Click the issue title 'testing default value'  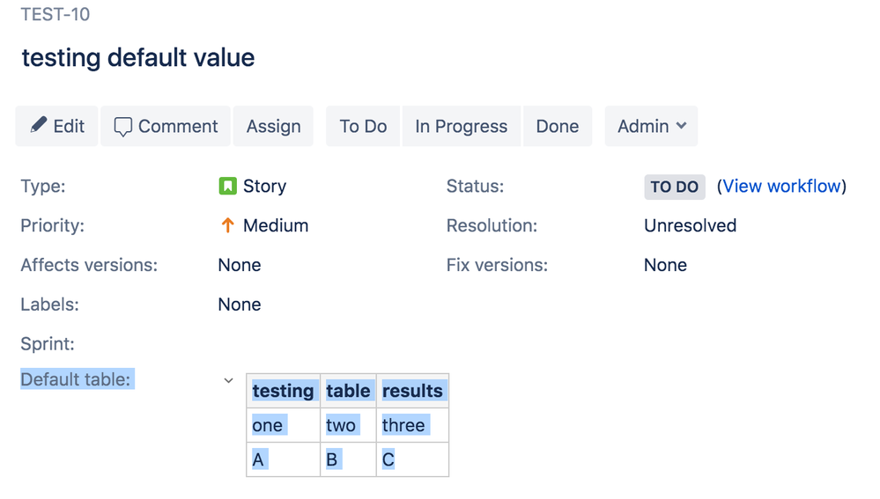point(138,58)
